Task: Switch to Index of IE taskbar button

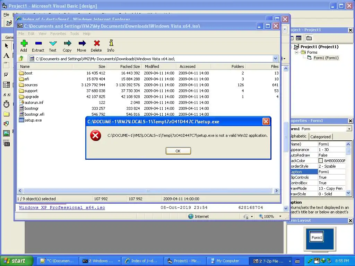Action: coord(142,261)
